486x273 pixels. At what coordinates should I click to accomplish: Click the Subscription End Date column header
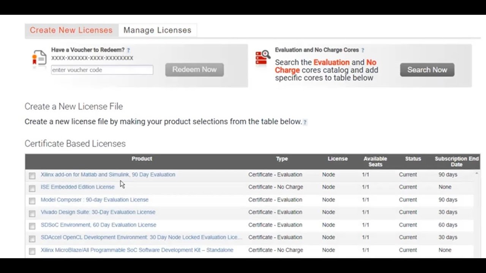click(x=456, y=162)
